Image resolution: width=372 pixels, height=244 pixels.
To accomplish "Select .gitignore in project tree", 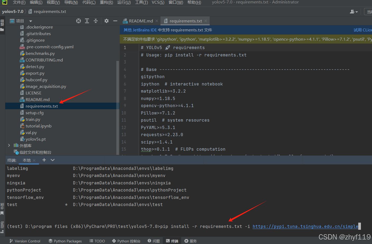I will (x=35, y=40).
